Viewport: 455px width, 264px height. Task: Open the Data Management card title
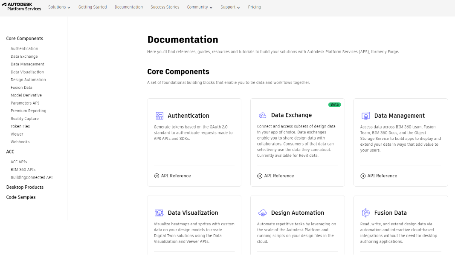399,116
